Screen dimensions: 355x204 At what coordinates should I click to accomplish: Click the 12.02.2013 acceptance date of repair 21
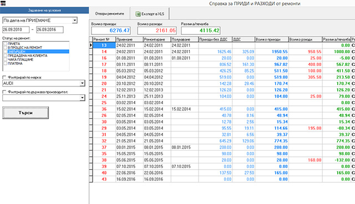point(129,90)
